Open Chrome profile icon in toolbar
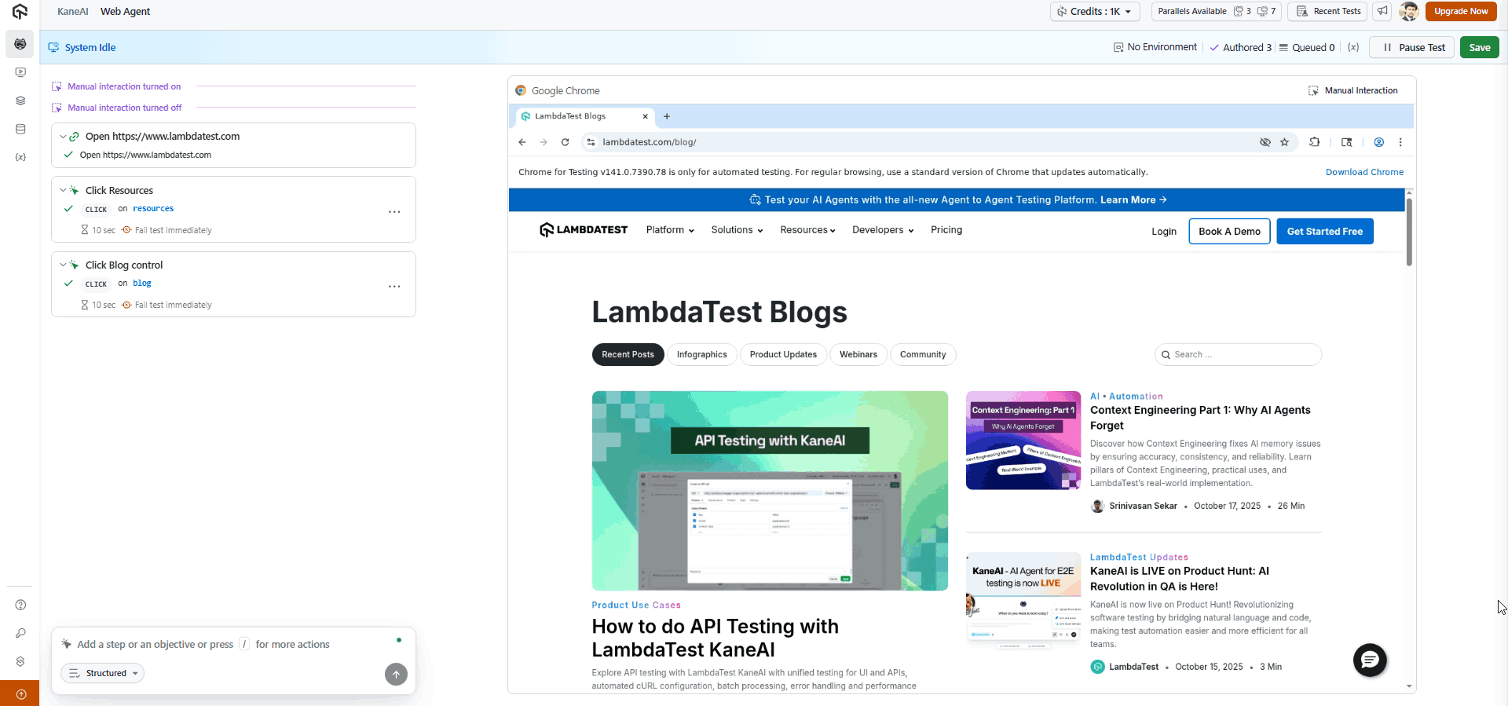The width and height of the screenshot is (1508, 706). click(x=1378, y=142)
